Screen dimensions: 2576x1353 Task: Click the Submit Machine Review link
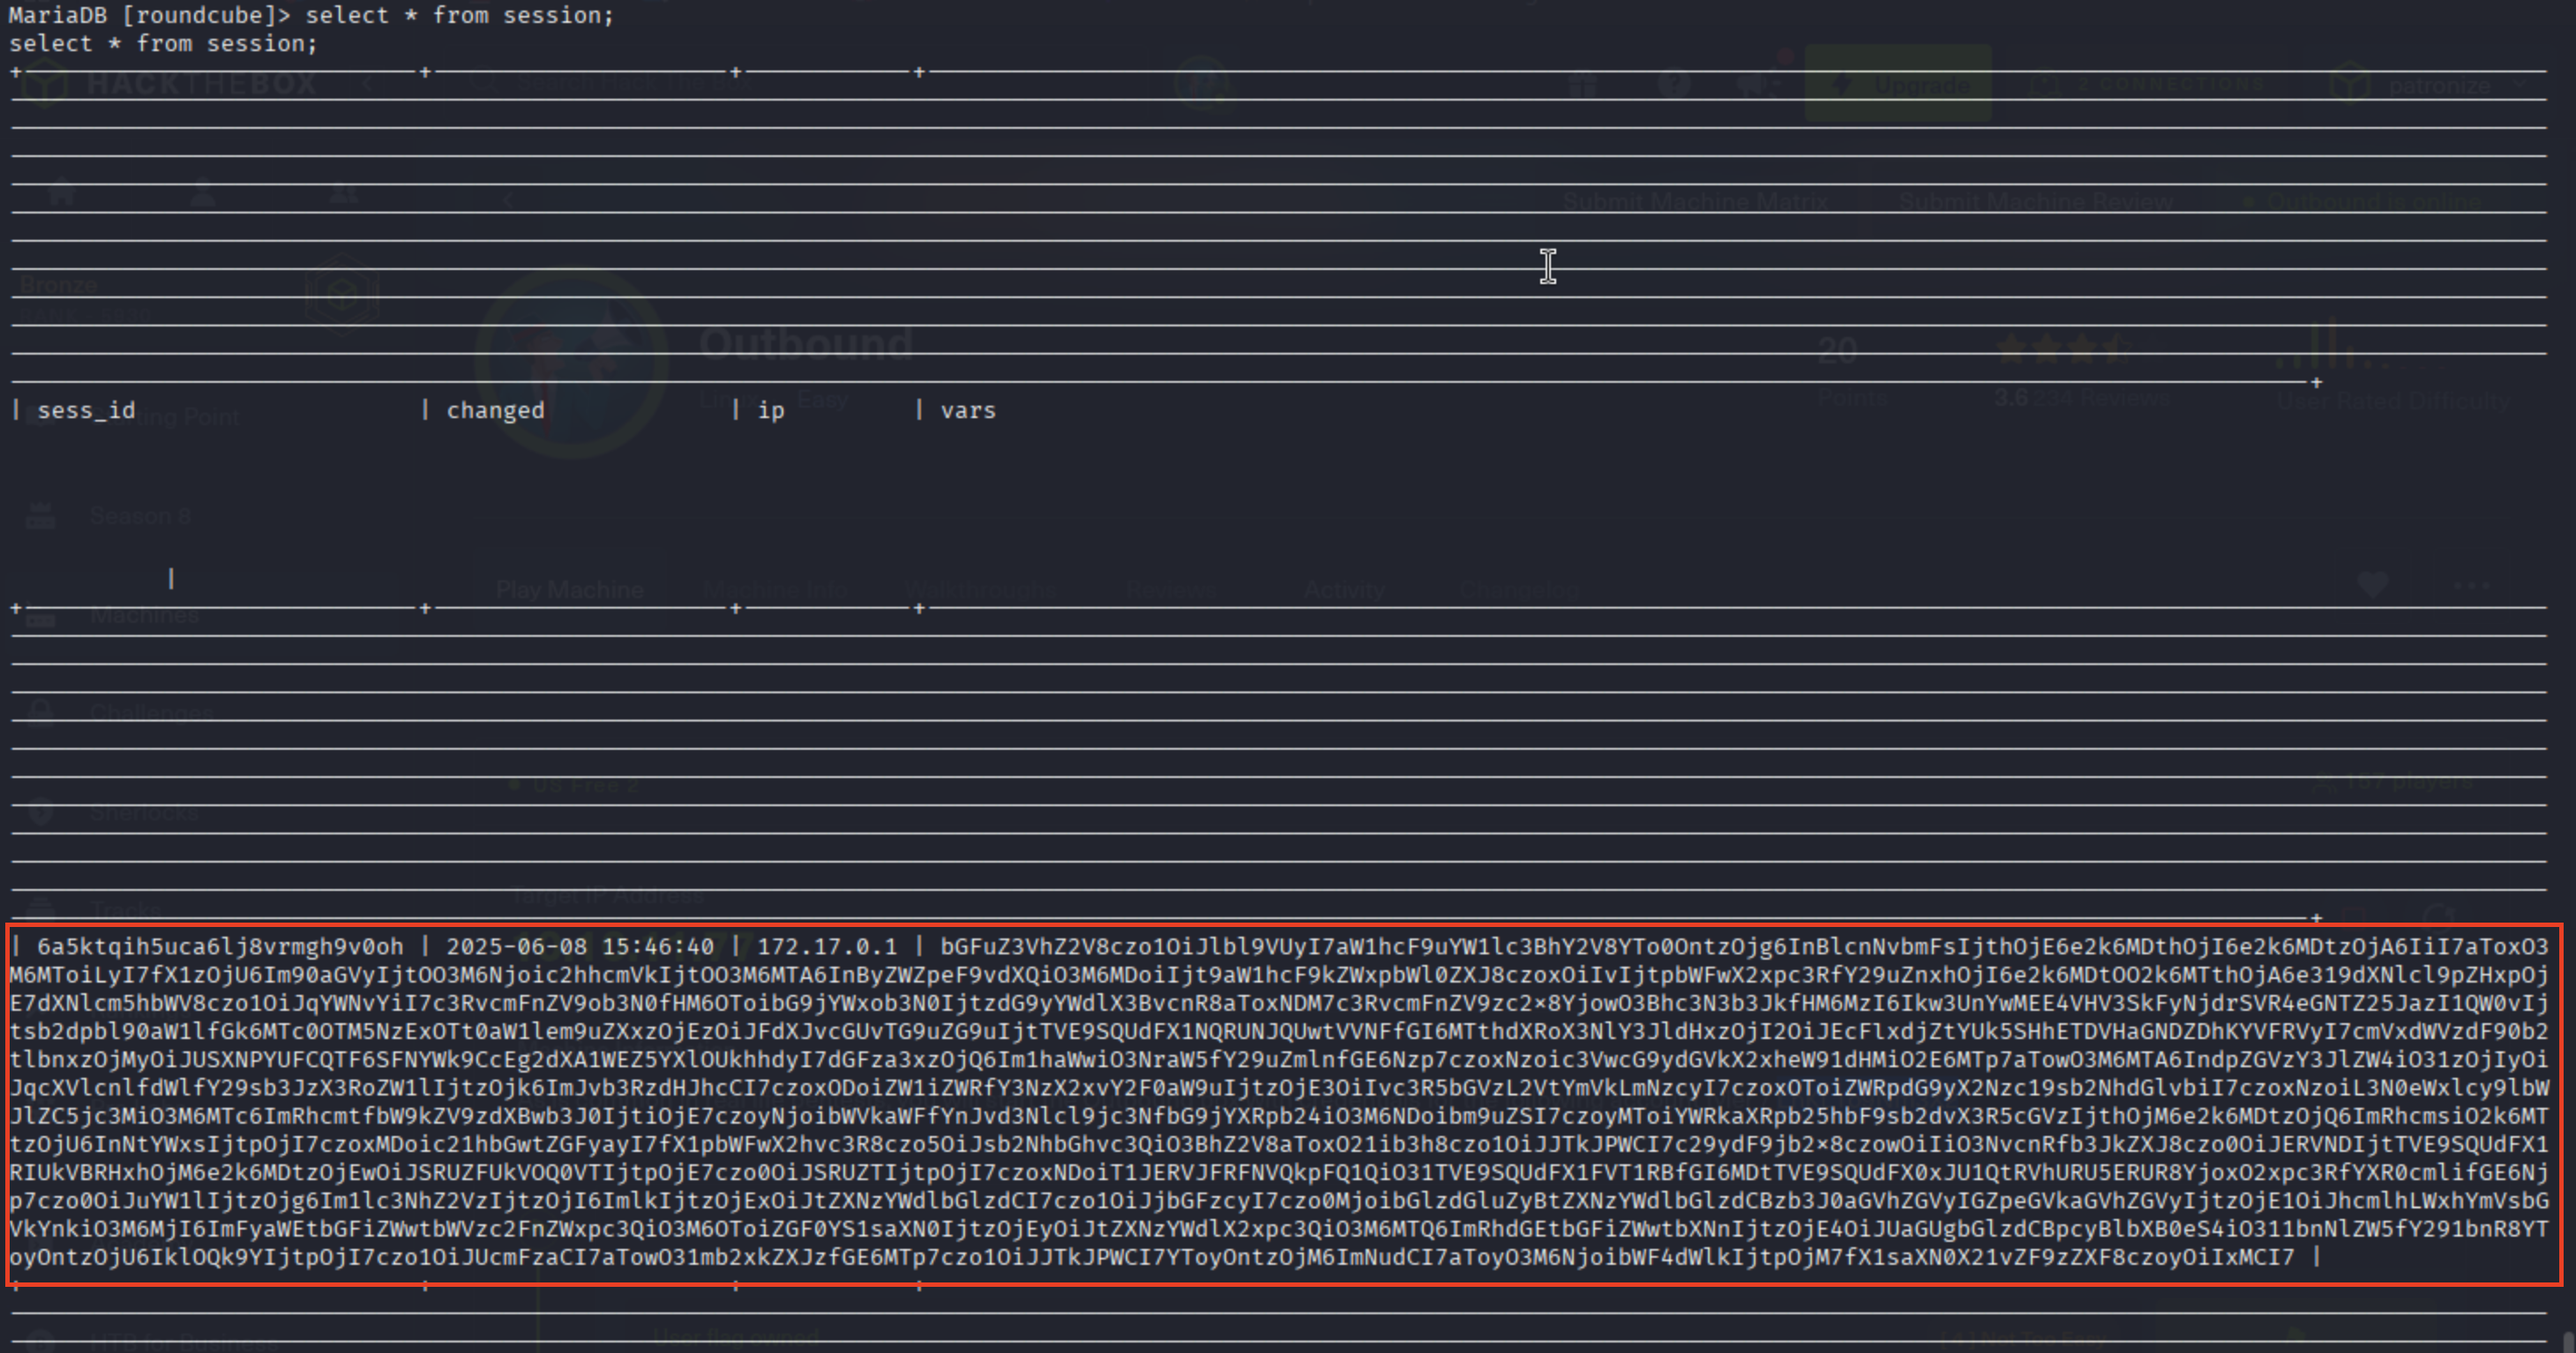coord(2035,202)
